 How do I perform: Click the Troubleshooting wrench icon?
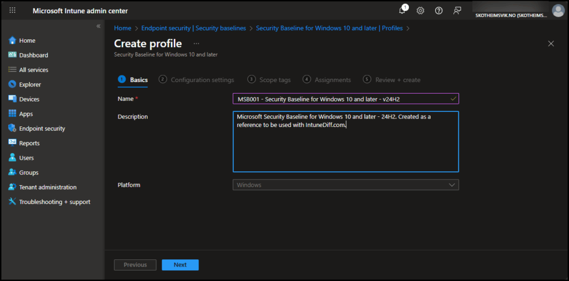point(12,202)
